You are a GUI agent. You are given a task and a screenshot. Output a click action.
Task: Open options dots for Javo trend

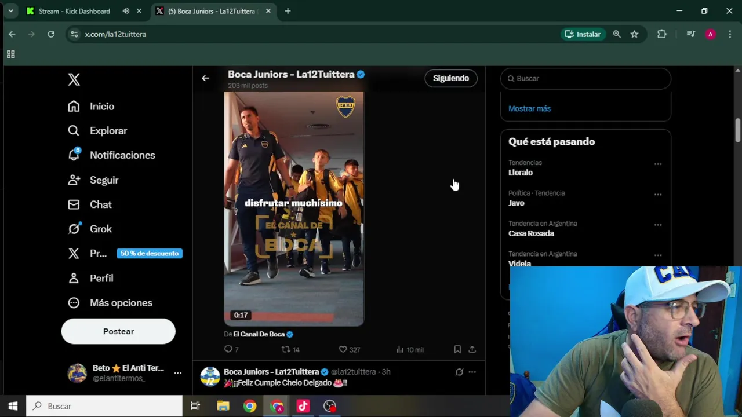tap(658, 194)
